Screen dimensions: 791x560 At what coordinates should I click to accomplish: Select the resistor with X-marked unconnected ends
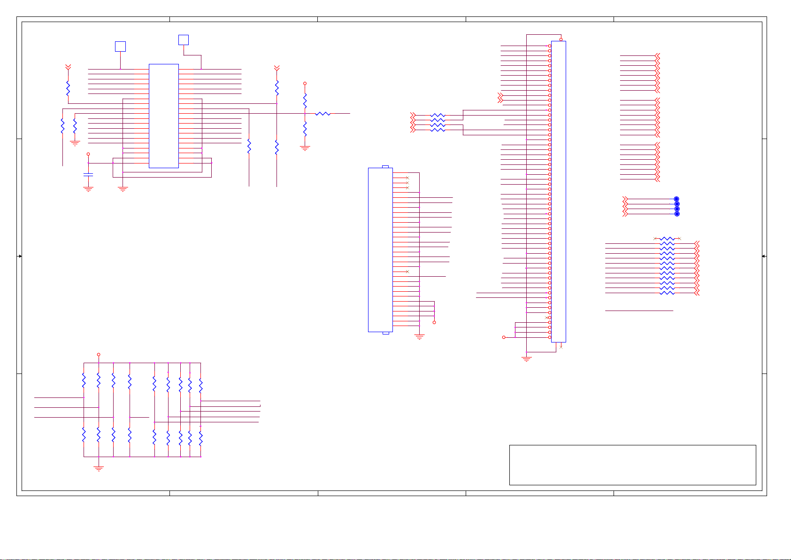(667, 239)
